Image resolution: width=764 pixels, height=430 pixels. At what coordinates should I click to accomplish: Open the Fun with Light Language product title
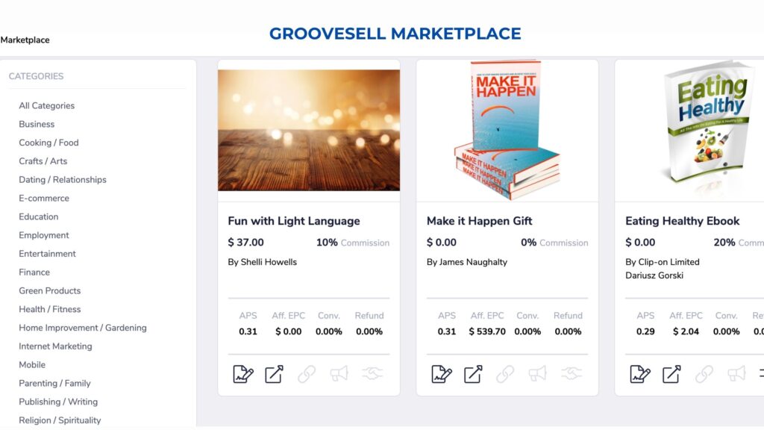pos(294,221)
